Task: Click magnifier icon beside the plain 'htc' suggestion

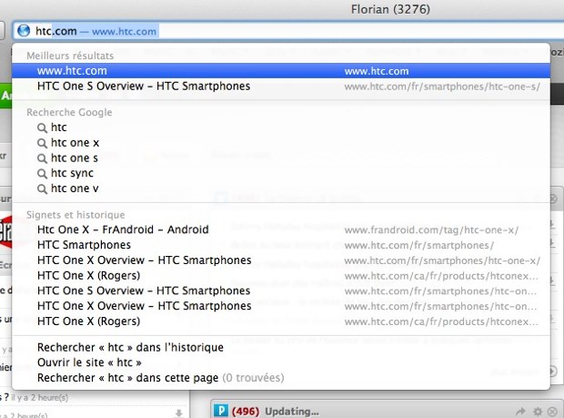Action: [42, 128]
